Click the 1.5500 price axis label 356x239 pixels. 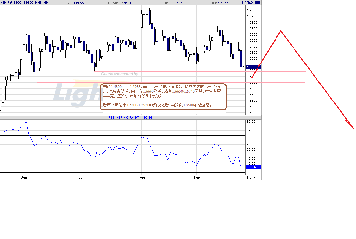coord(252,101)
